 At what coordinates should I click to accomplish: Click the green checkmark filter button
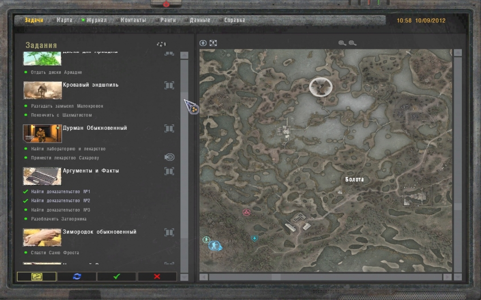117,276
